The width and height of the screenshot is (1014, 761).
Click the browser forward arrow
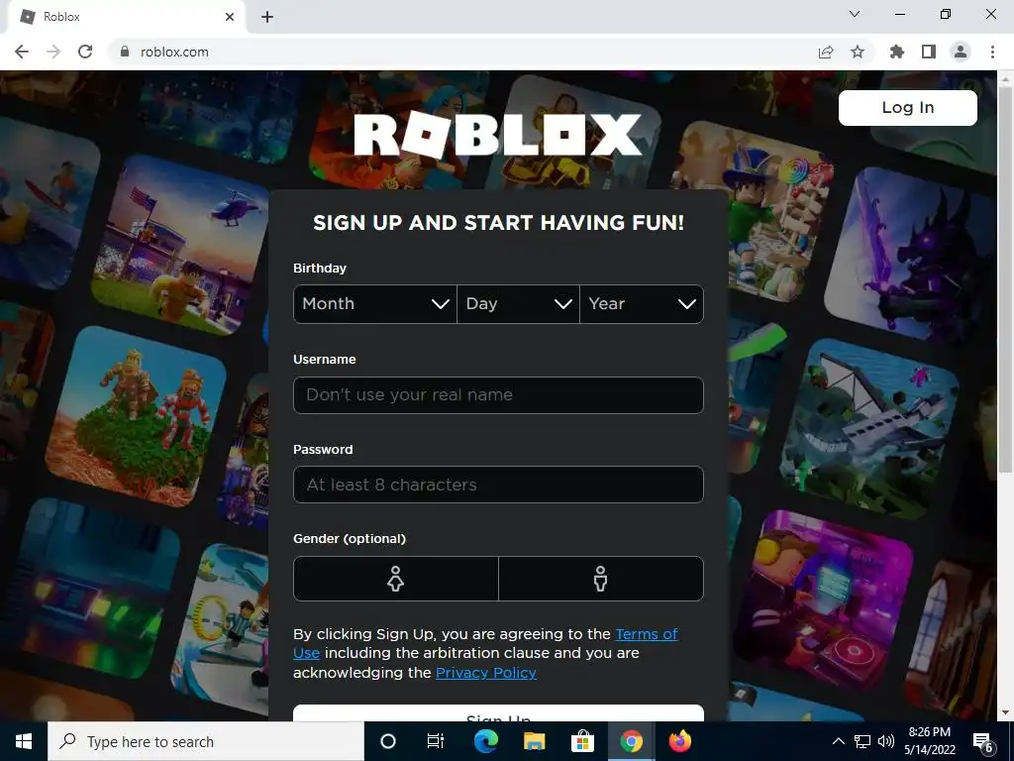point(53,52)
